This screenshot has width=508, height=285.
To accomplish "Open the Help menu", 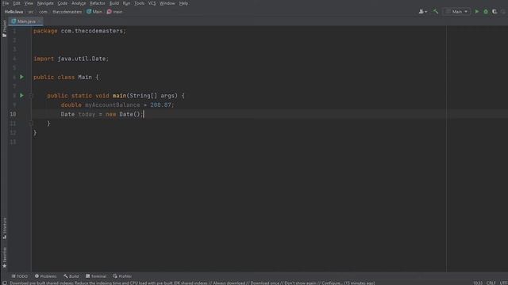I will point(183,3).
